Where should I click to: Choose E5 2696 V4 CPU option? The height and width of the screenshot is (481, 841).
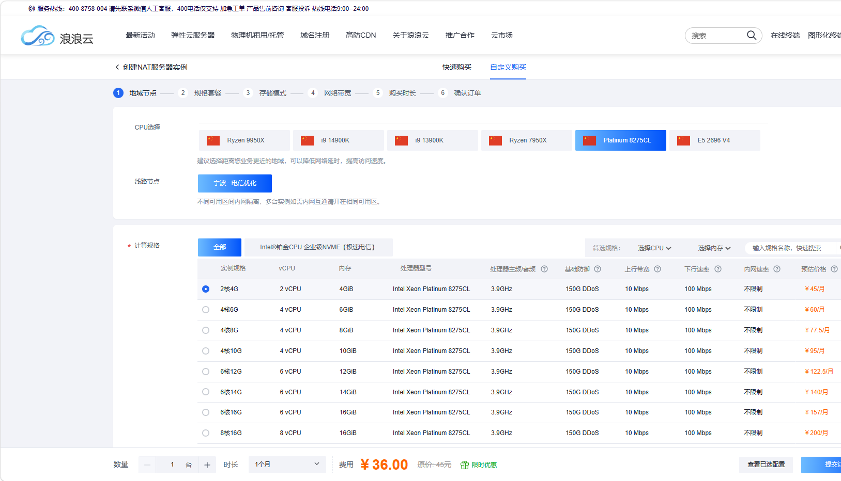click(715, 140)
